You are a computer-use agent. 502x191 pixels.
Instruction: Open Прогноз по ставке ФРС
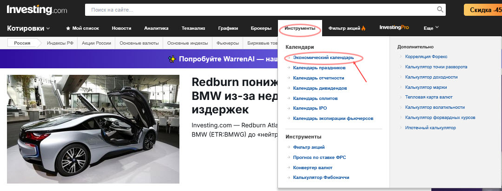pos(319,158)
